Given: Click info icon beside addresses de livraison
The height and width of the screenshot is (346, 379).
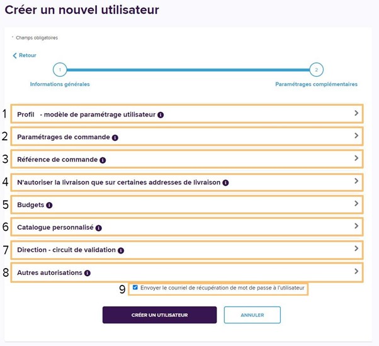Looking at the screenshot, I should 225,182.
